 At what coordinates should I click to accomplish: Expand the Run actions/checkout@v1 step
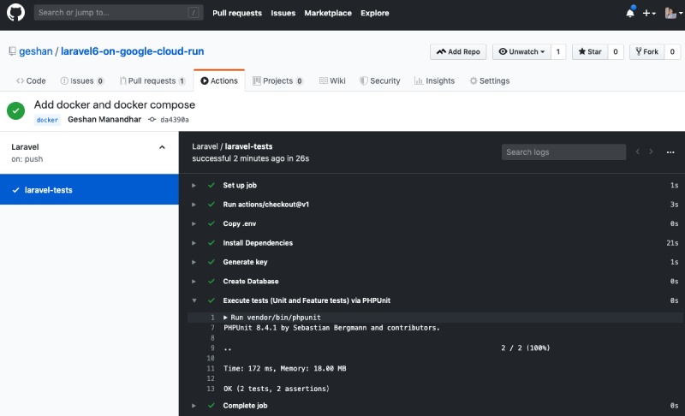[194, 205]
